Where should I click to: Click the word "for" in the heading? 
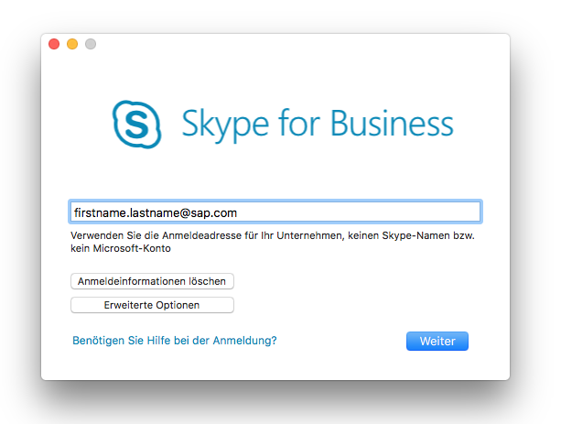299,123
